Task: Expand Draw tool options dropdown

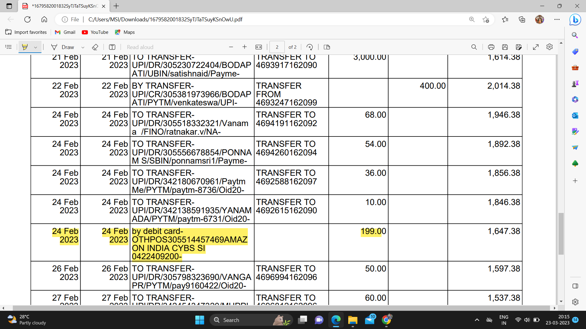Action: [83, 47]
